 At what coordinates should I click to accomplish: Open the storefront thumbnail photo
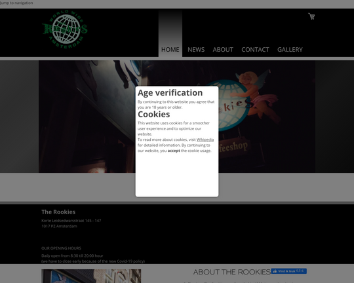tap(91, 276)
